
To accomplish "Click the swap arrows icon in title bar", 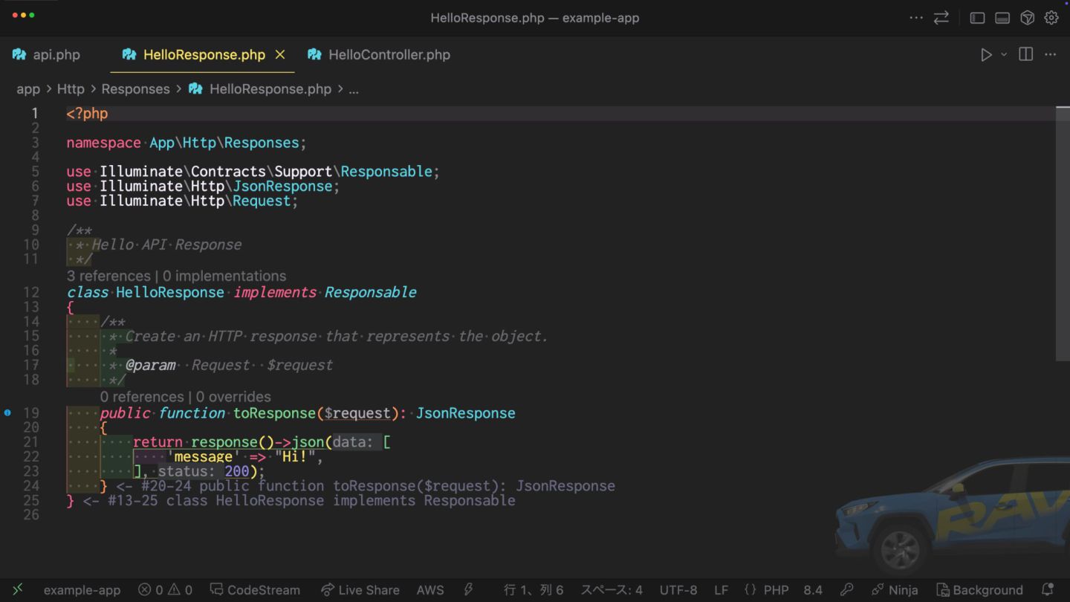I will 941,18.
